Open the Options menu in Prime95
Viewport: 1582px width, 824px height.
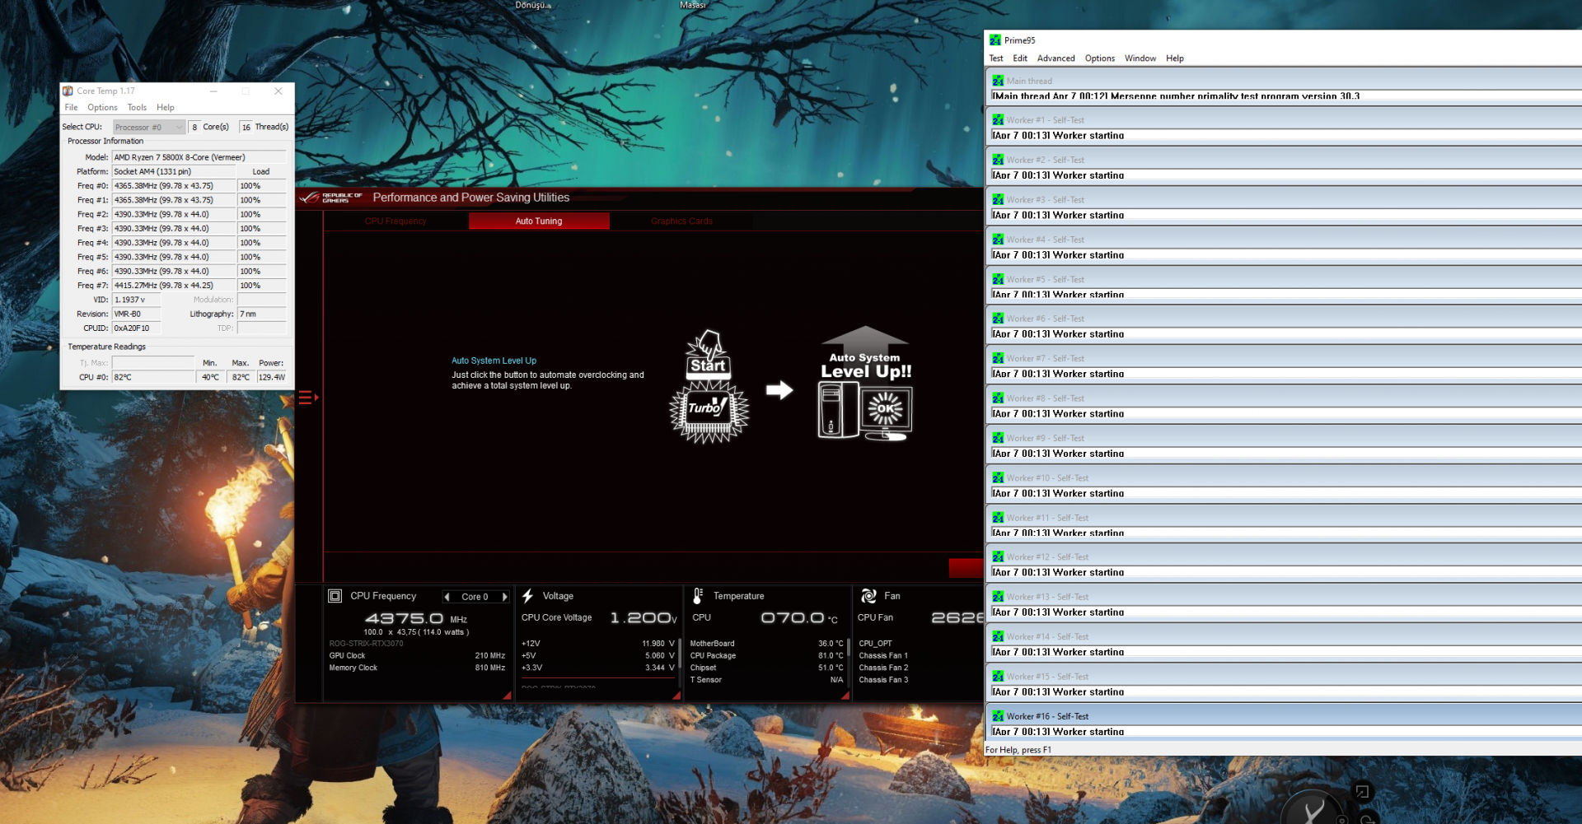pyautogui.click(x=1100, y=58)
